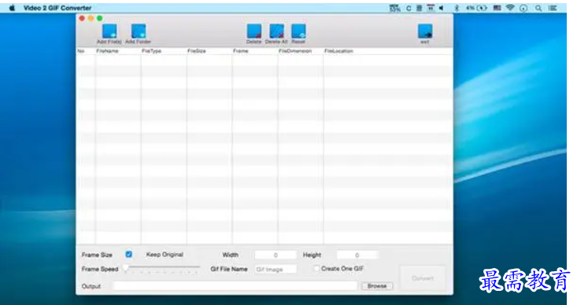Open Notification Center list icon
The height and width of the screenshot is (305, 577).
point(553,8)
